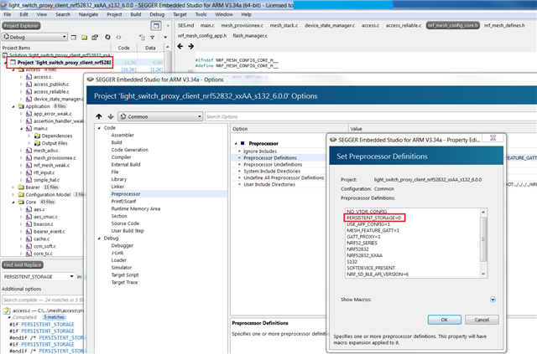Click the access.c file icon in tree

[x=29, y=77]
